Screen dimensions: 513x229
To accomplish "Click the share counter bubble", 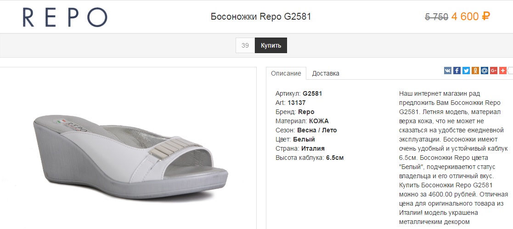I will (510, 71).
